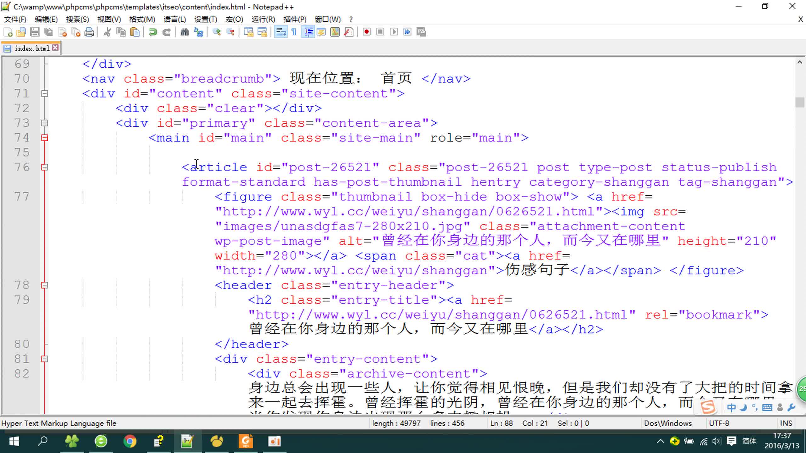Undo with the green arrow icon
The image size is (806, 453).
153,32
